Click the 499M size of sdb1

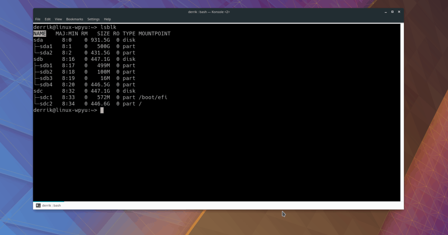[103, 65]
